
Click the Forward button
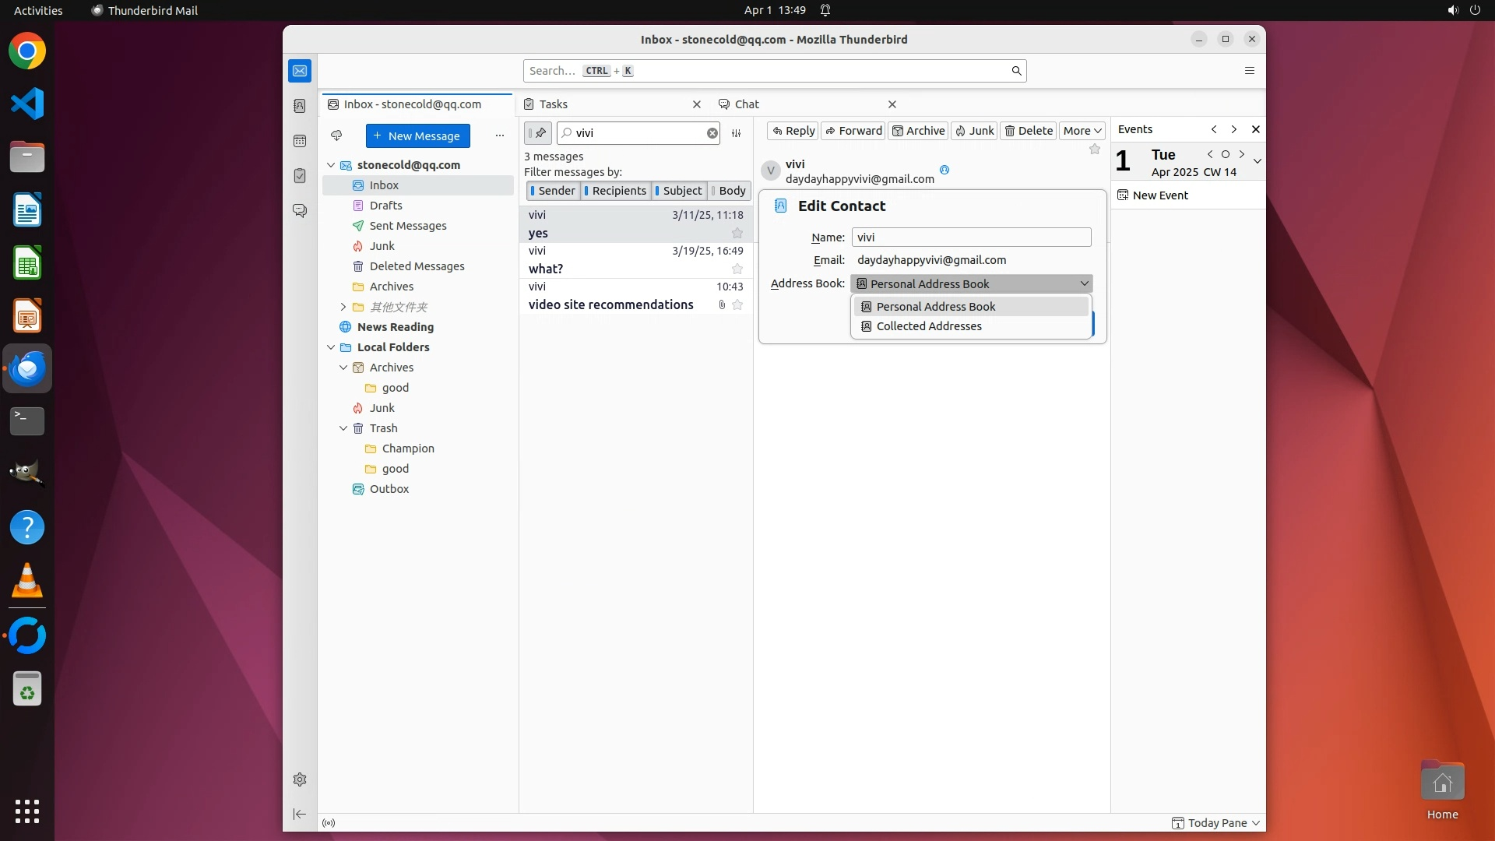tap(853, 131)
